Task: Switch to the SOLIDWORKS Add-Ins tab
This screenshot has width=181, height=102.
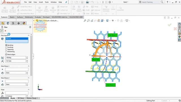Action: (59, 17)
